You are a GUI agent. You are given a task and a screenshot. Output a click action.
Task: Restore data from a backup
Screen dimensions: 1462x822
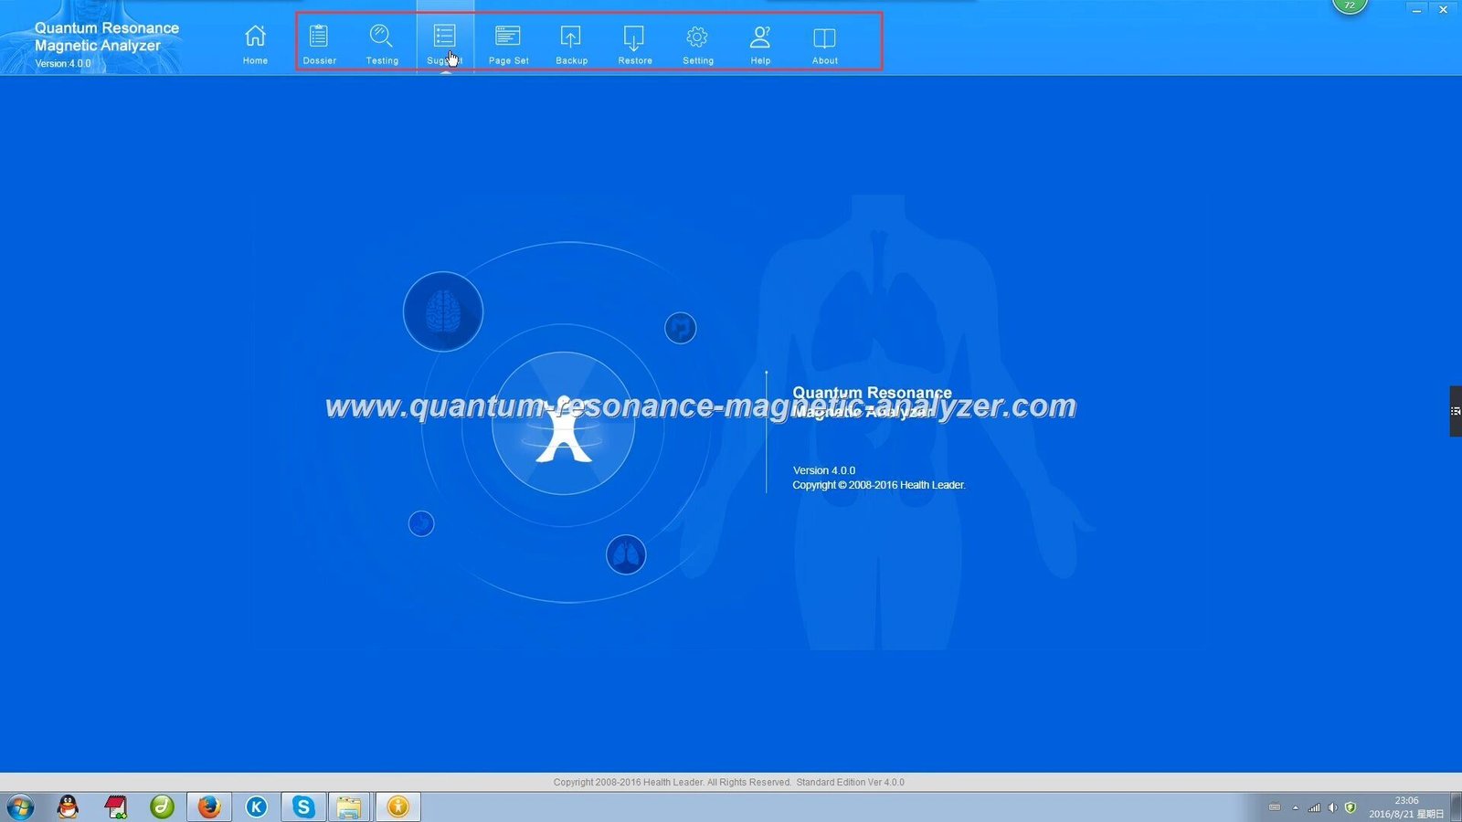[634, 42]
